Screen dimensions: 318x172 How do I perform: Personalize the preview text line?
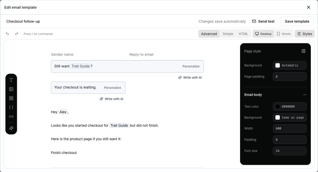tap(112, 88)
